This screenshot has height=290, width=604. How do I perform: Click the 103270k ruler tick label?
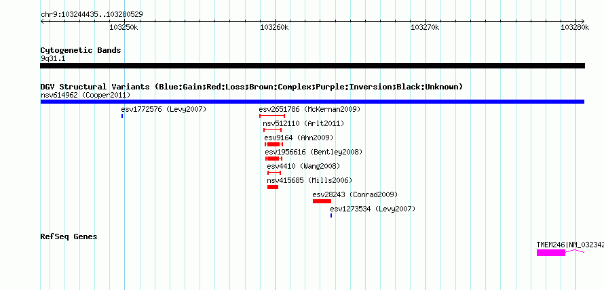[x=426, y=27]
